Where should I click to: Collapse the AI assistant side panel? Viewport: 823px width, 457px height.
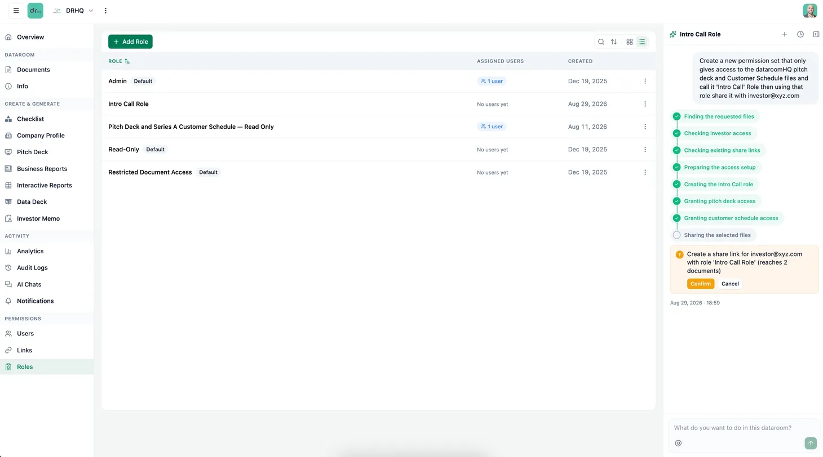pos(816,34)
